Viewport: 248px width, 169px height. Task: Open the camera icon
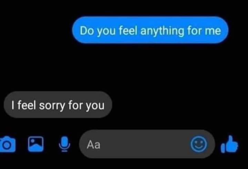coord(8,144)
